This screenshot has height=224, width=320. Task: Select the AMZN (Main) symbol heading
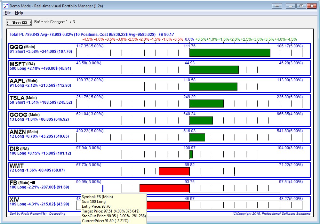coord(24,132)
